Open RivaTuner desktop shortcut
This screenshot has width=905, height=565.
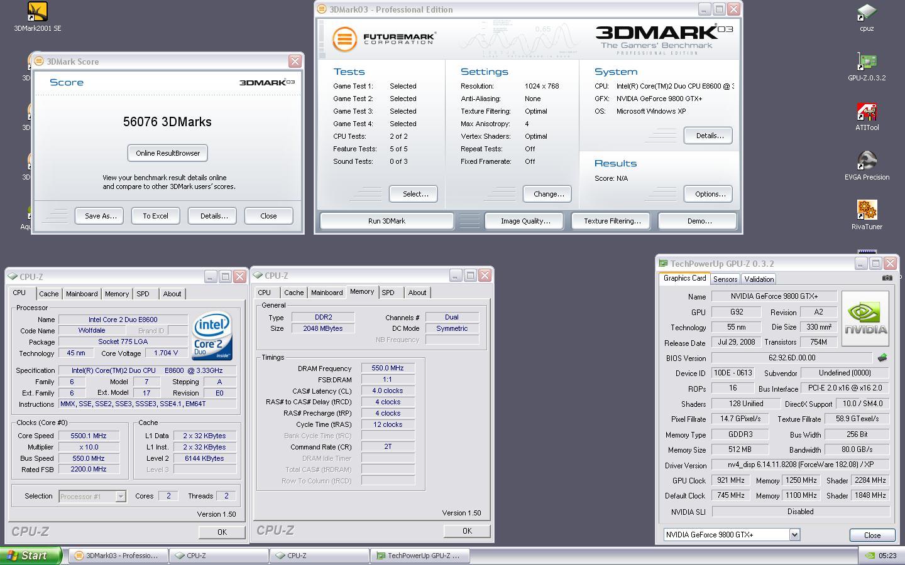click(867, 216)
